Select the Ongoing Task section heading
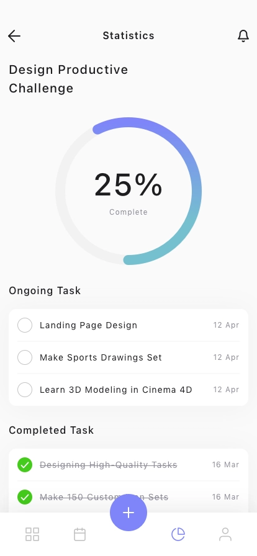 45,290
